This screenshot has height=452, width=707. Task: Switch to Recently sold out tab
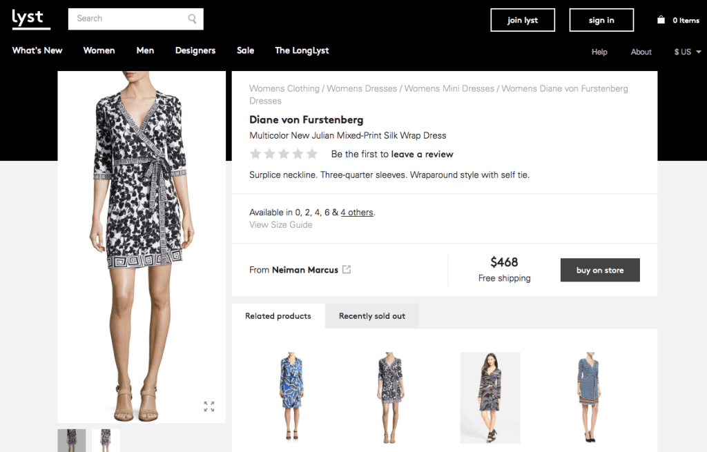click(x=372, y=316)
